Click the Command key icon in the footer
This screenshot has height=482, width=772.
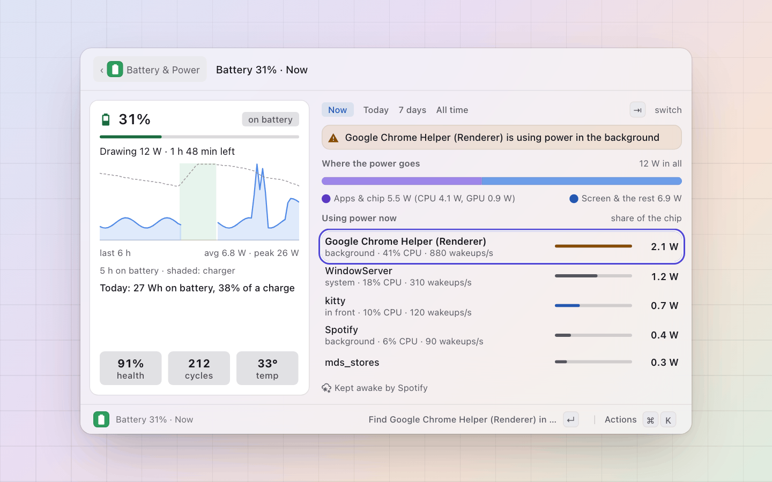[650, 420]
